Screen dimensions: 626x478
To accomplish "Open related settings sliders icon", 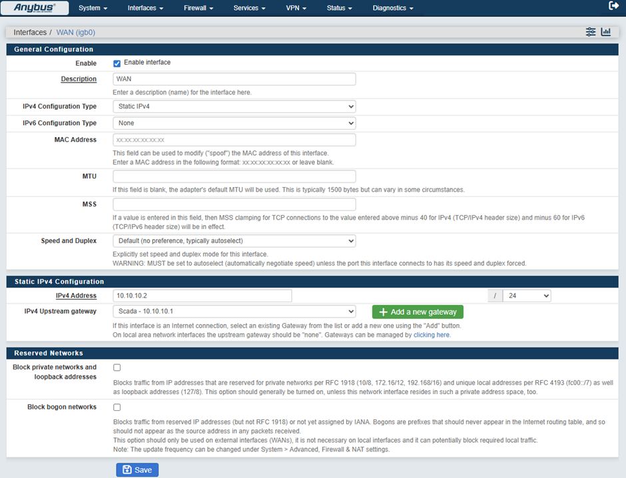I will click(x=591, y=32).
